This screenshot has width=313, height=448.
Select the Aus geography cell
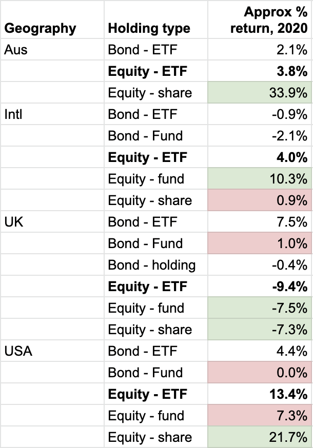[14, 50]
